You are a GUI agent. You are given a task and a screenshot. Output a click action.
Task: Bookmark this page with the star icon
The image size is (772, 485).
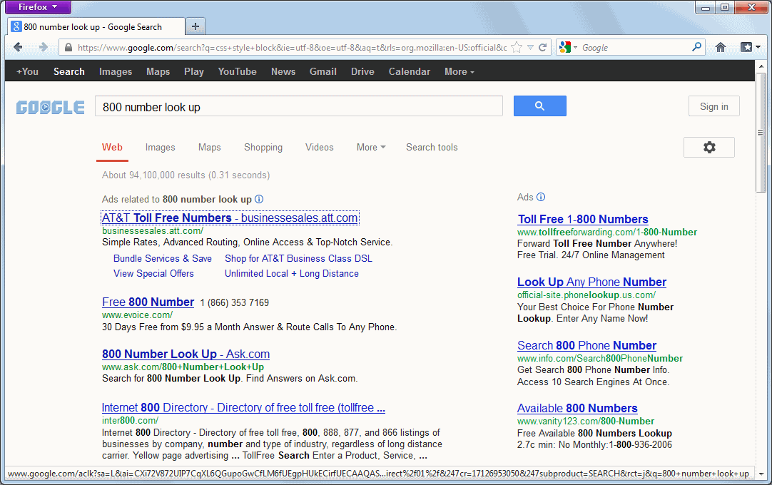coord(517,47)
